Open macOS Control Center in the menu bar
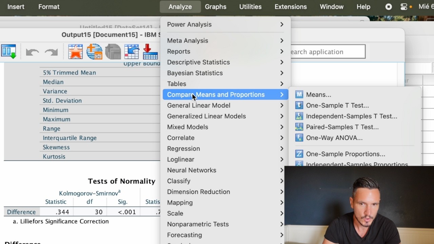This screenshot has height=244, width=434. pyautogui.click(x=403, y=7)
